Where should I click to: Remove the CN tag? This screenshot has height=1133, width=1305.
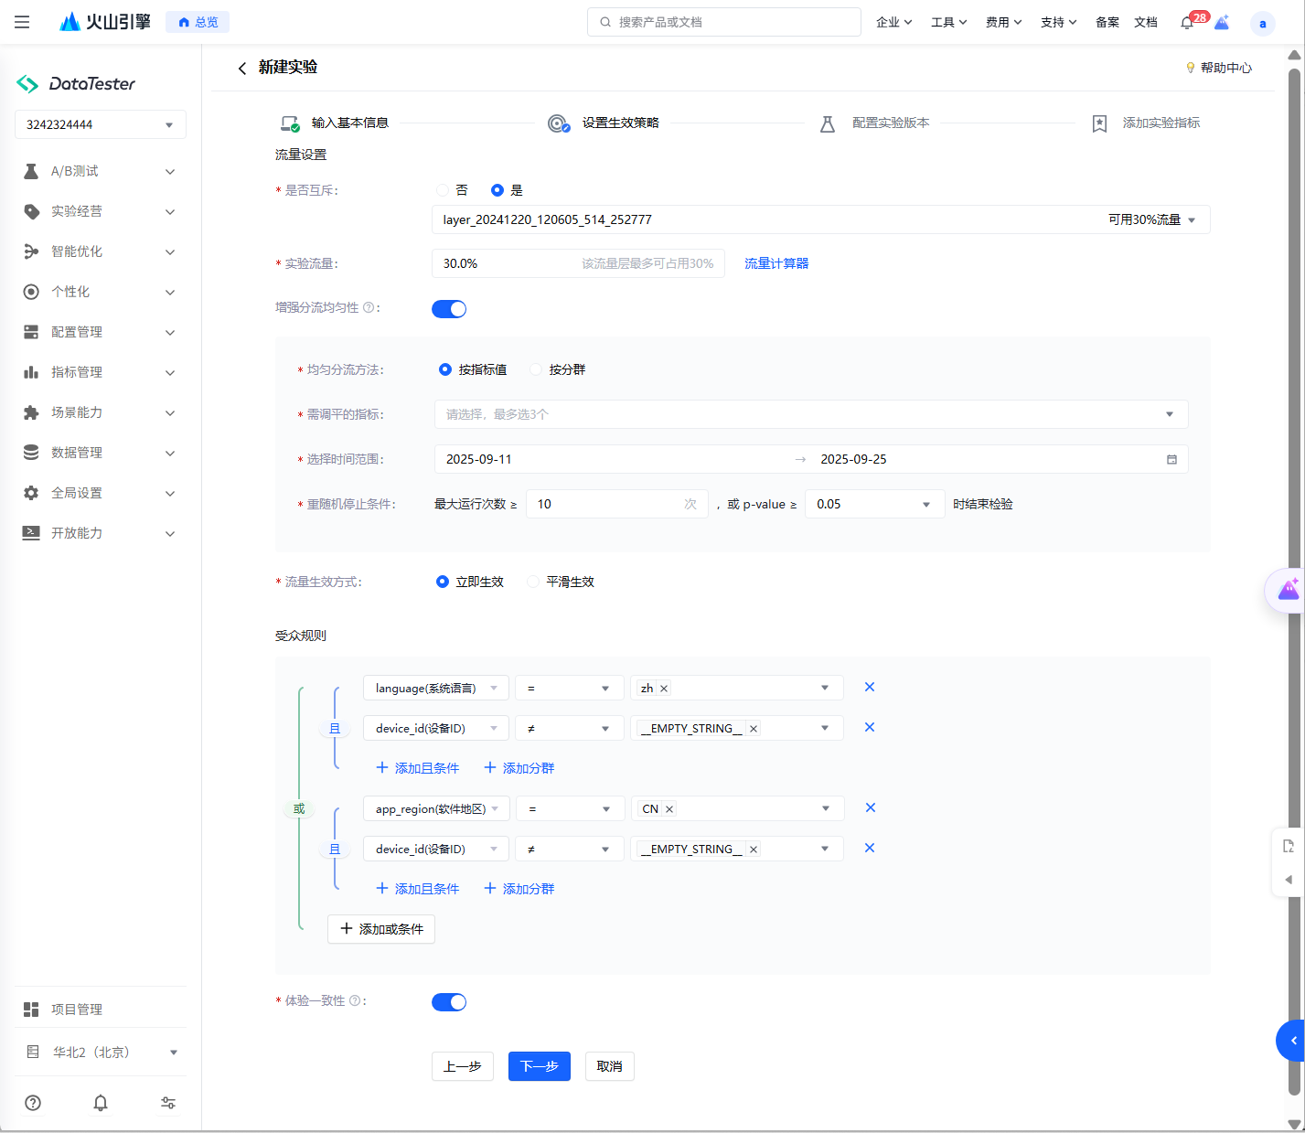tap(669, 809)
